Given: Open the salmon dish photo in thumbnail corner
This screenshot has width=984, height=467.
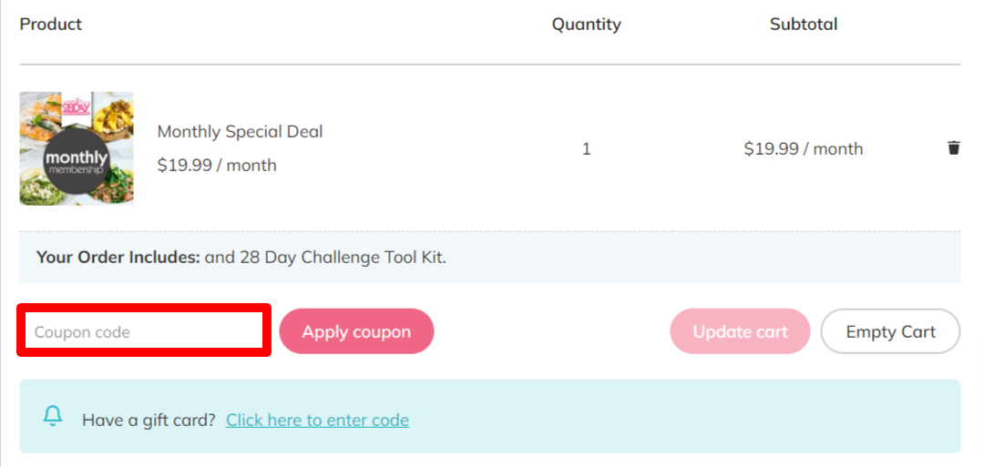Looking at the screenshot, I should tap(40, 117).
